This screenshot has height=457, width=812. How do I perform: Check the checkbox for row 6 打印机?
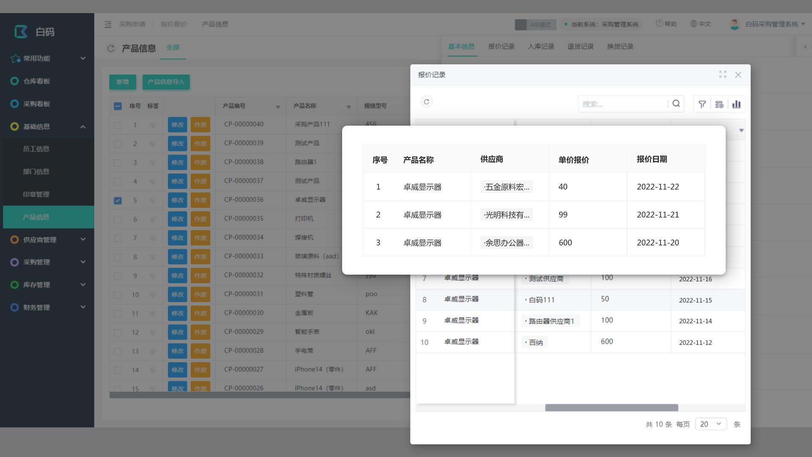click(x=118, y=219)
